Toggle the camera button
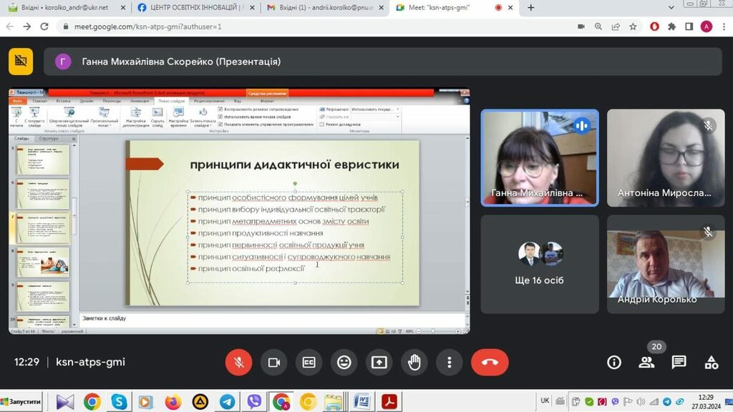 click(273, 362)
